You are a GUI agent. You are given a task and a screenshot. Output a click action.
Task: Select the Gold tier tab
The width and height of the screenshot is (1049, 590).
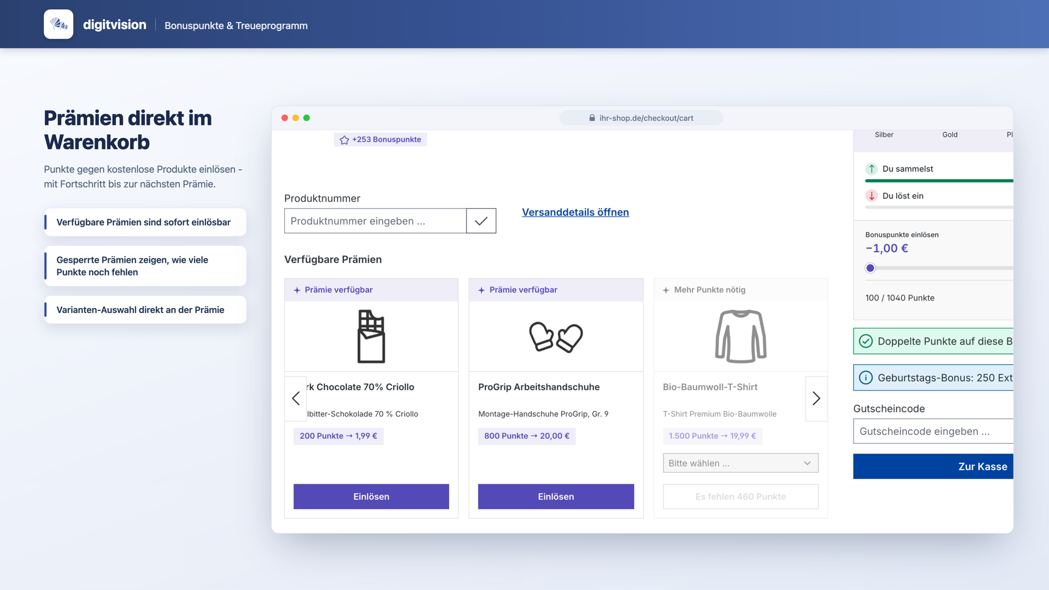(950, 134)
